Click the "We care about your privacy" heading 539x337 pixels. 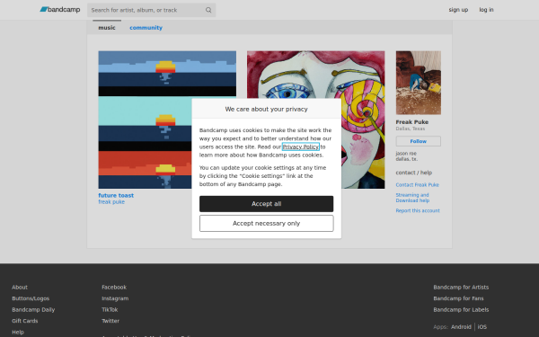[267, 109]
